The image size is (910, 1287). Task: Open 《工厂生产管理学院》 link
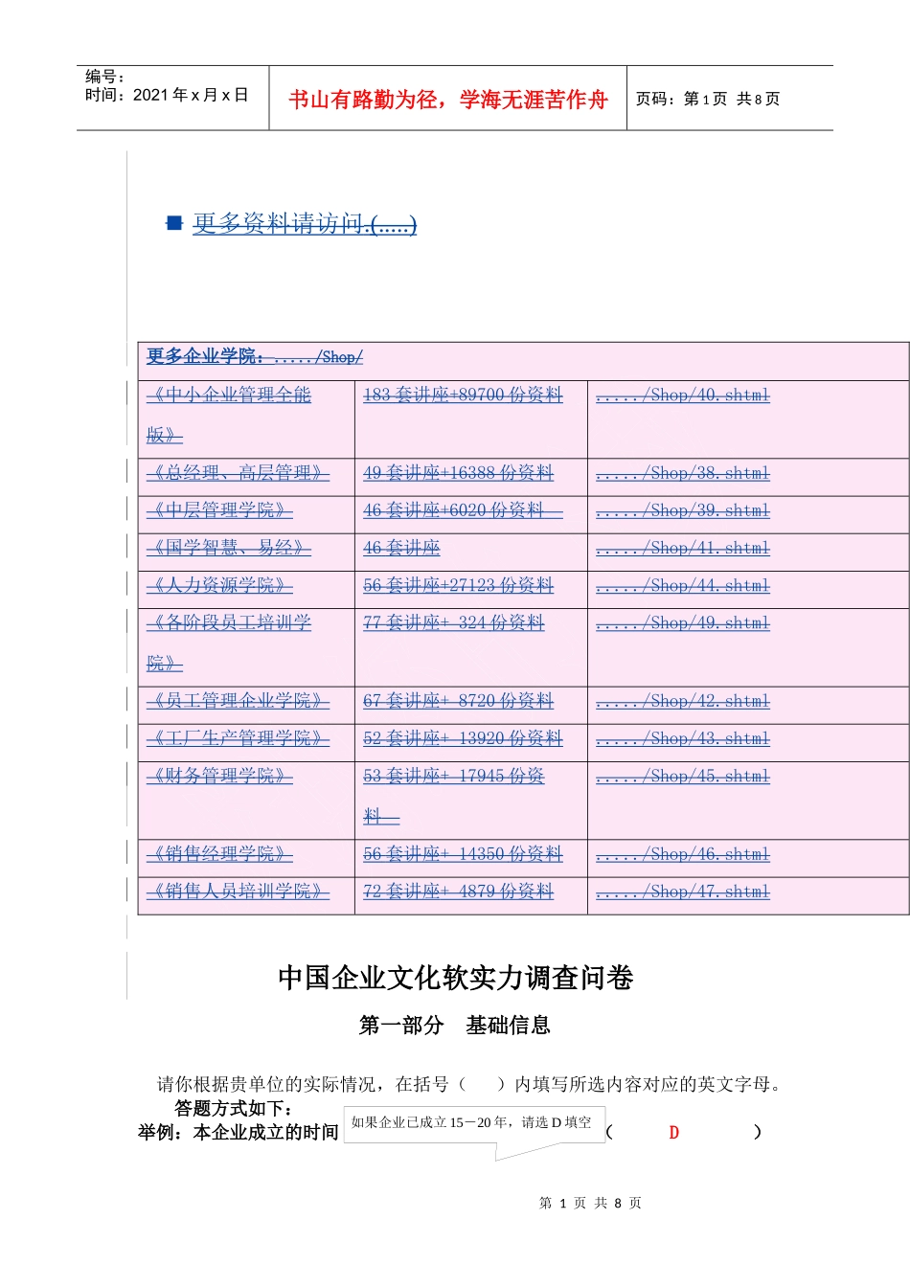pyautogui.click(x=238, y=738)
